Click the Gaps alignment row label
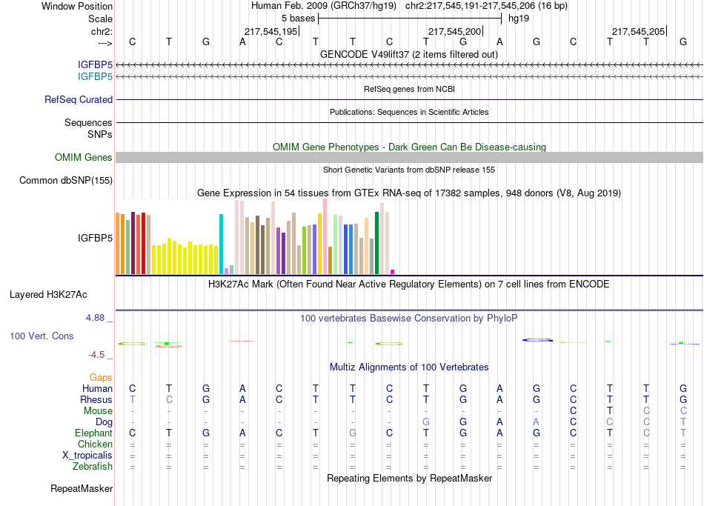Screen dimensions: 704x506 101,378
